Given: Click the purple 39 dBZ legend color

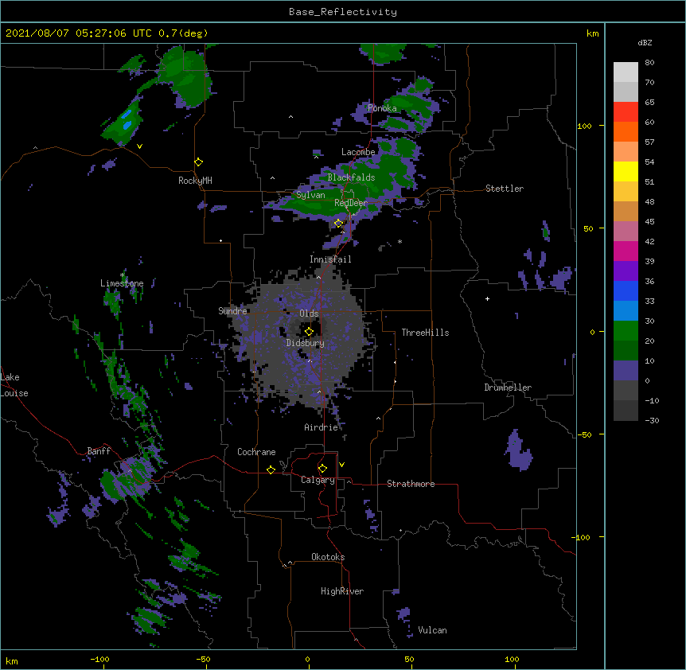Looking at the screenshot, I should (626, 271).
